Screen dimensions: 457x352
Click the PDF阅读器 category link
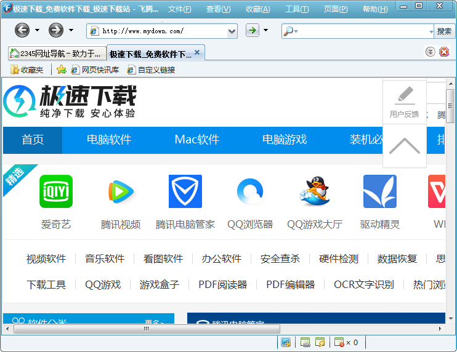click(x=222, y=284)
